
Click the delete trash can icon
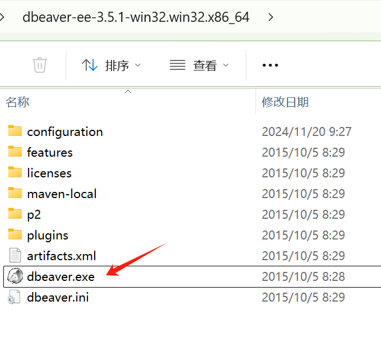pos(40,65)
